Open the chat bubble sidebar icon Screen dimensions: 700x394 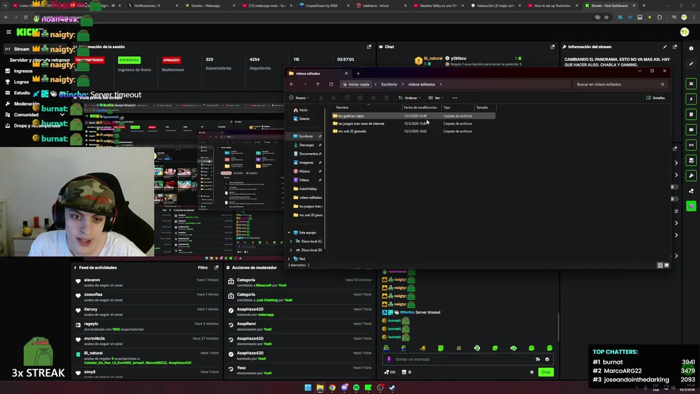[x=691, y=130]
